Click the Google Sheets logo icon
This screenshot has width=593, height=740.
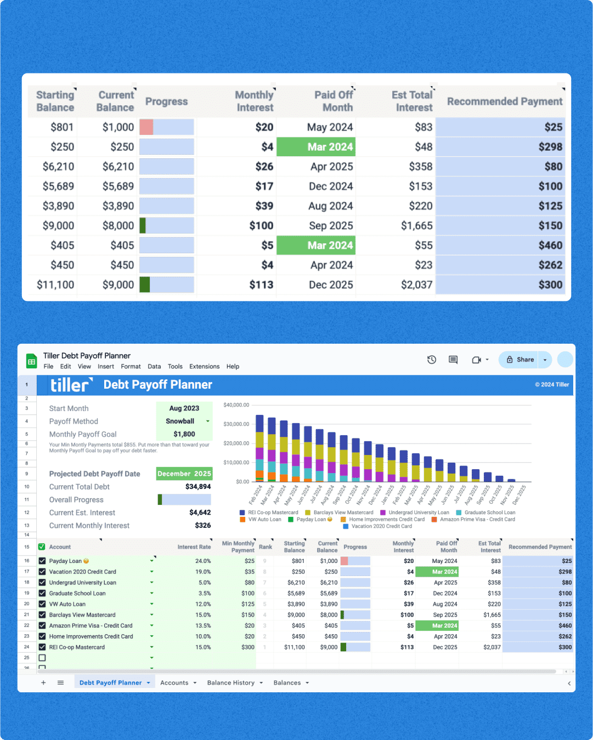[x=31, y=361]
